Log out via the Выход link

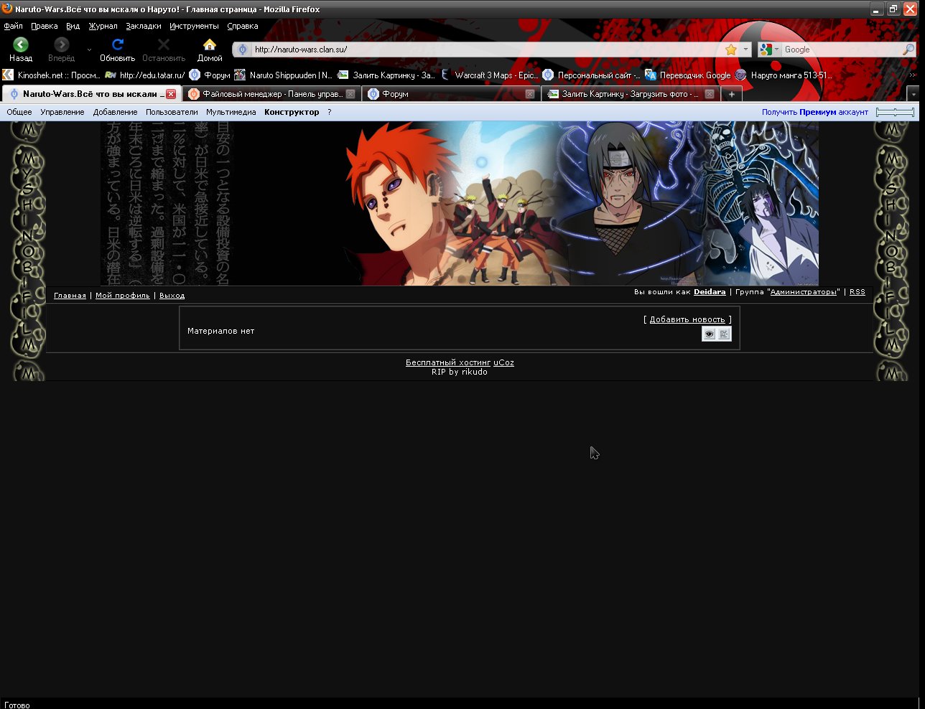(x=172, y=296)
